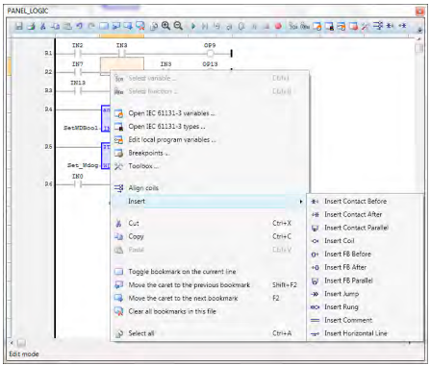Expand the Insert submenu arrow
The width and height of the screenshot is (430, 365).
[301, 202]
